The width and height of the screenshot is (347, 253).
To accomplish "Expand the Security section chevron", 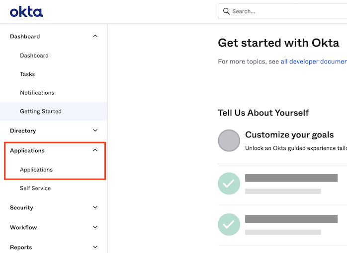I will [x=95, y=207].
